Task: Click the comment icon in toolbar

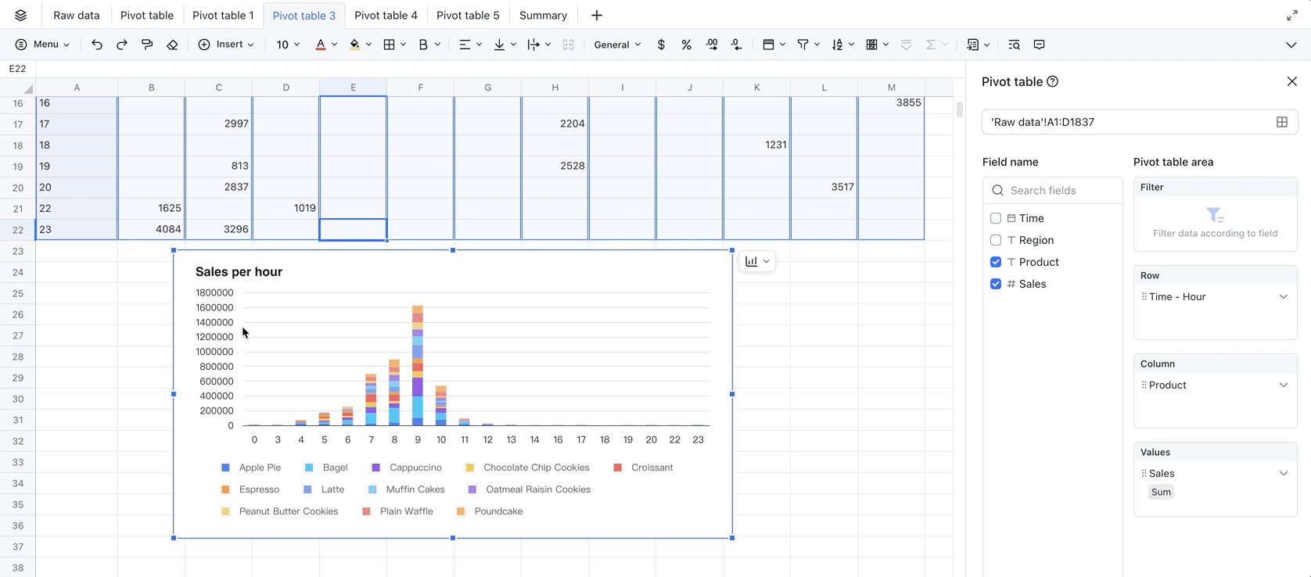Action: (1039, 45)
